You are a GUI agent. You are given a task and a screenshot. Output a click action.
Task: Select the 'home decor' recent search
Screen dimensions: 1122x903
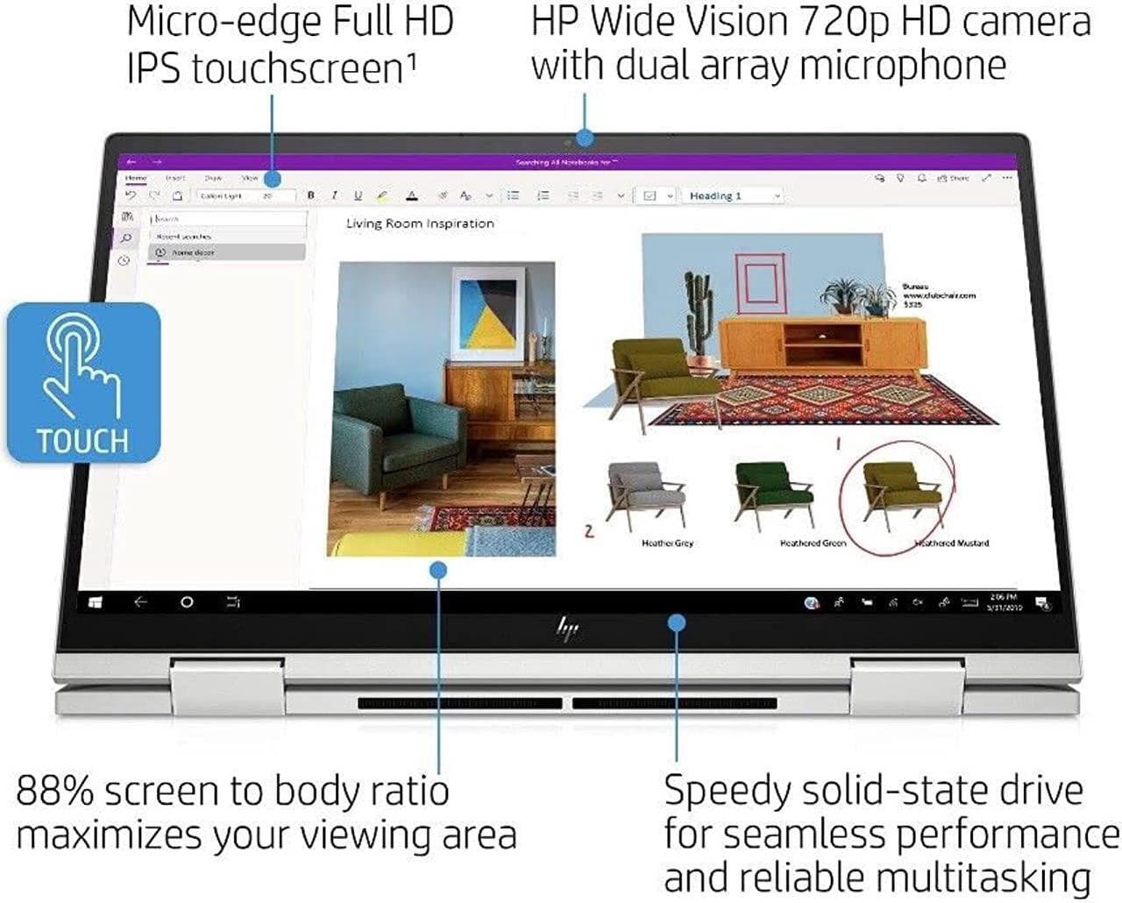[x=227, y=252]
